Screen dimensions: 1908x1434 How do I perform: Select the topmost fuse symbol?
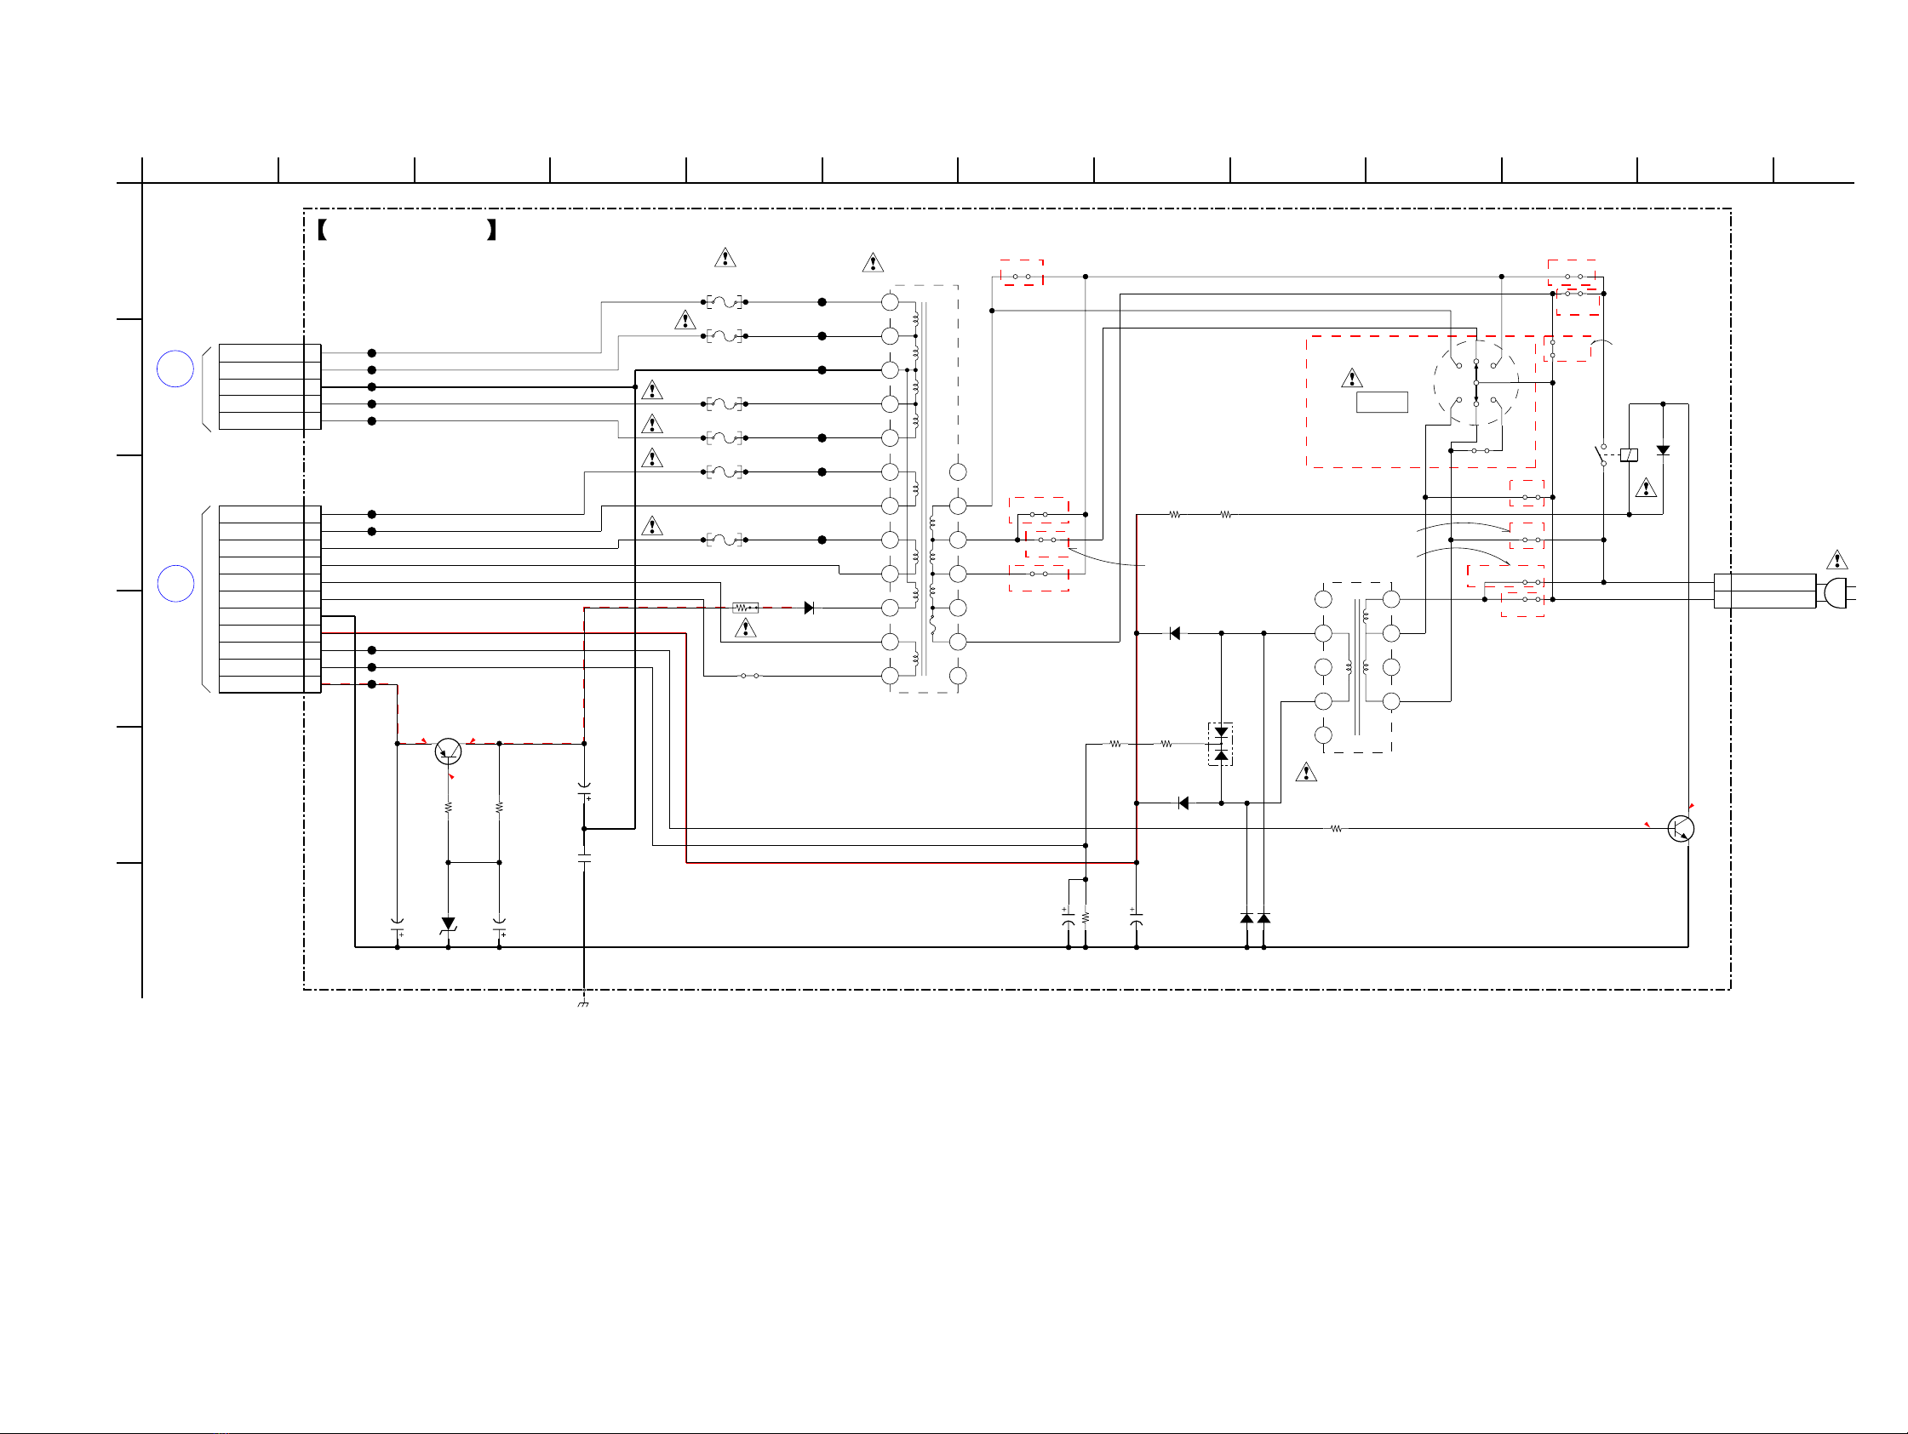pos(725,302)
